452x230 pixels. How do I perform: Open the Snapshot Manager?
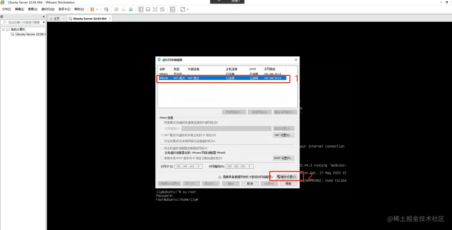tap(131, 9)
